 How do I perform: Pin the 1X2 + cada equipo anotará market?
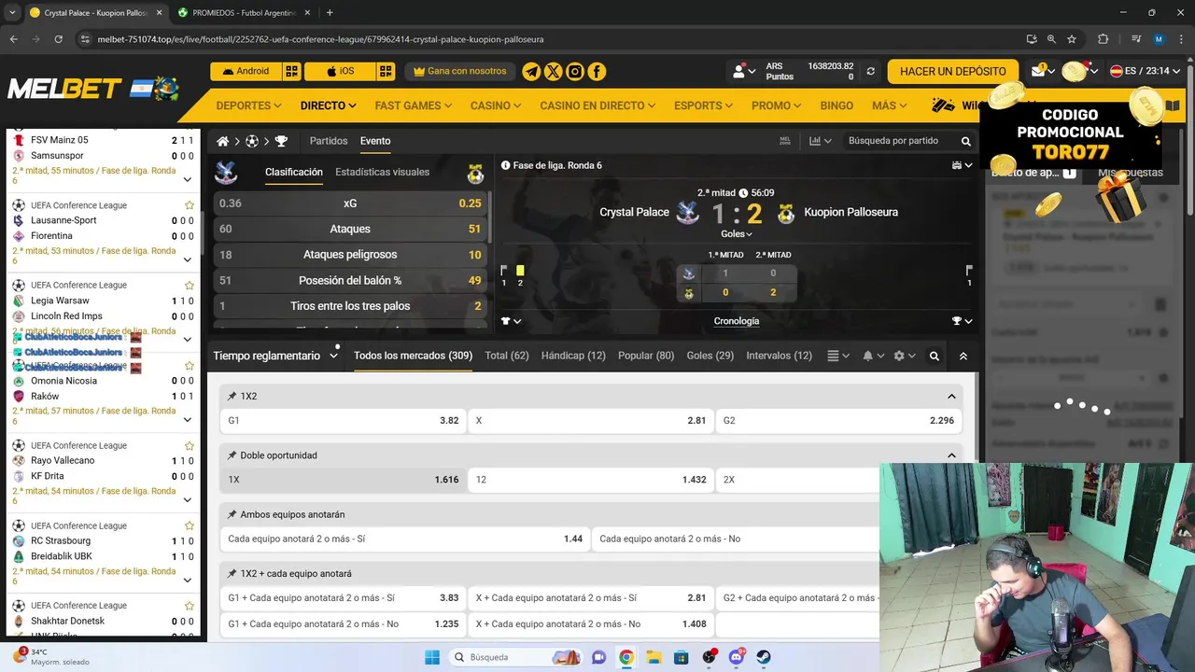pos(232,574)
